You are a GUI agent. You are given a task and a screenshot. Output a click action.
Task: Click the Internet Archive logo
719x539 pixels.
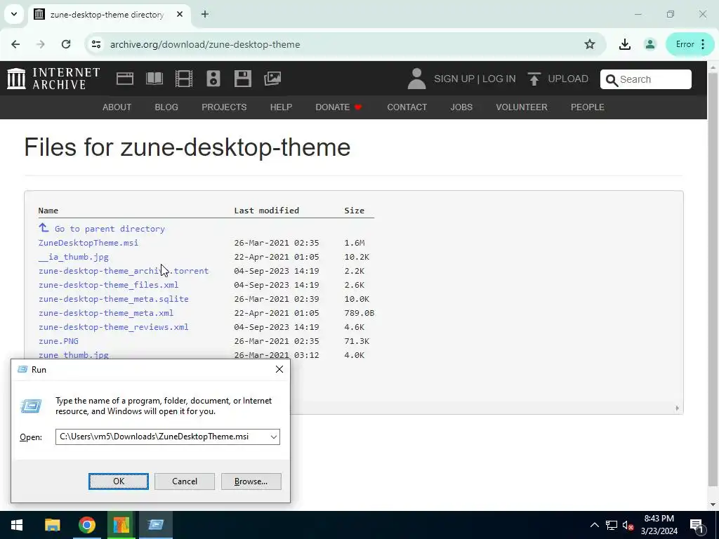point(53,79)
